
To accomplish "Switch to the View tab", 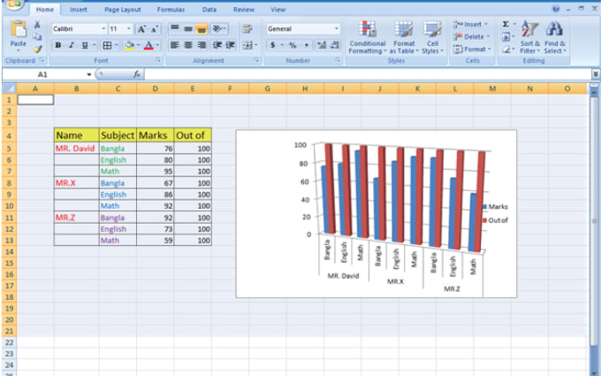I will pos(278,10).
